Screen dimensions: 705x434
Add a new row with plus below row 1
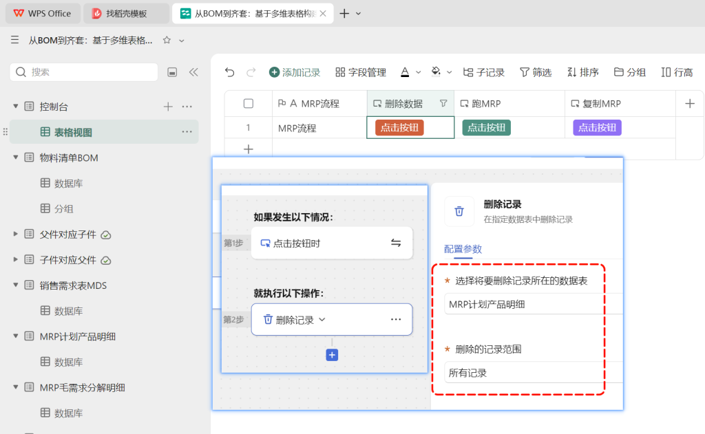point(248,149)
